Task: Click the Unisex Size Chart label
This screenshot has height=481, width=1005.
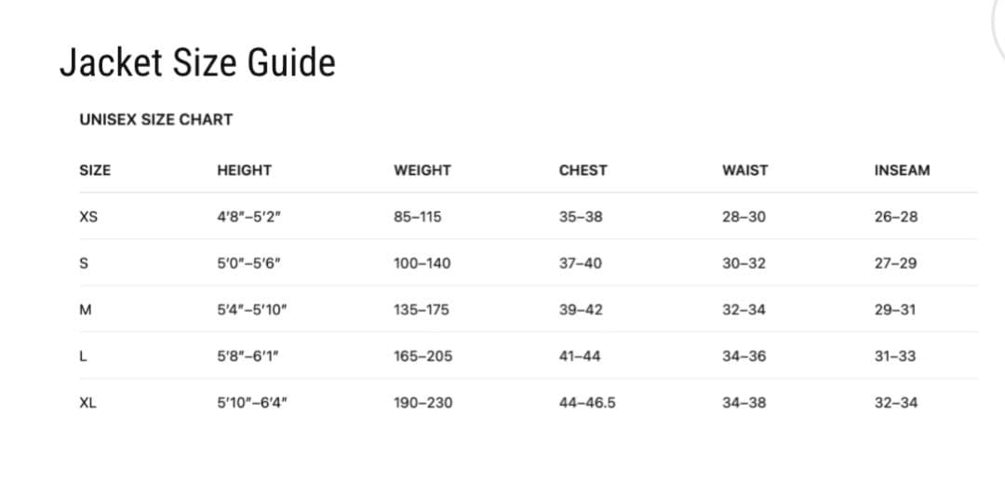Action: pos(155,119)
